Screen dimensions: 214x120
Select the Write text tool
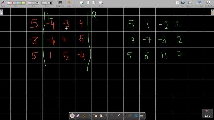130,116
